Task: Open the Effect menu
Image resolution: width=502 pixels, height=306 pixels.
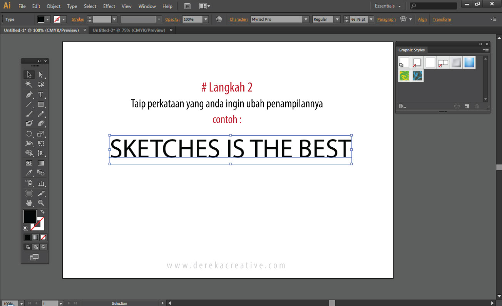Action: (x=109, y=6)
